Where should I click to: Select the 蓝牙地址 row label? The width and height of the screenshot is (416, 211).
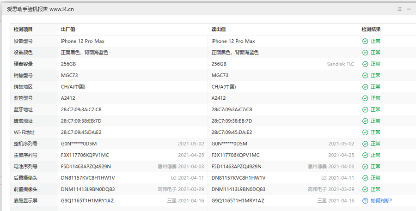pyautogui.click(x=24, y=109)
